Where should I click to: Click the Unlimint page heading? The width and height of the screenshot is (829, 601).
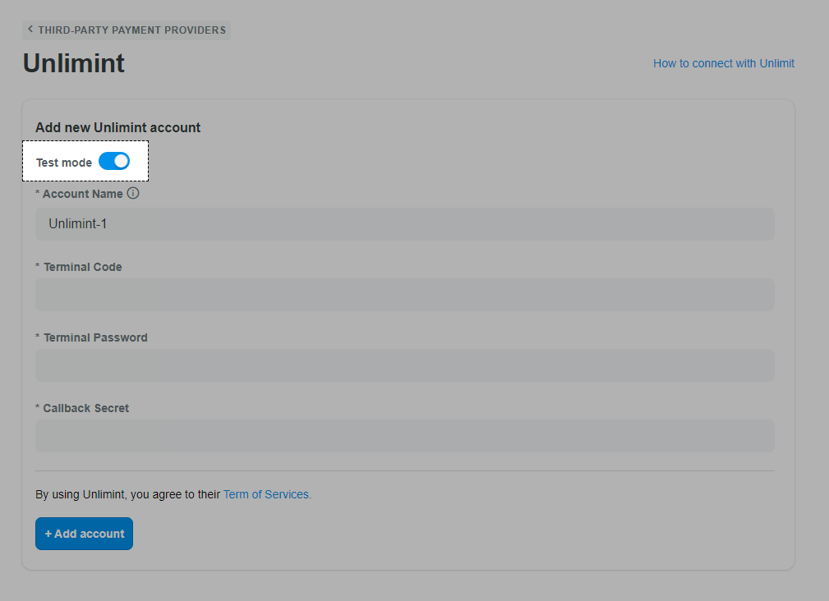[x=73, y=63]
